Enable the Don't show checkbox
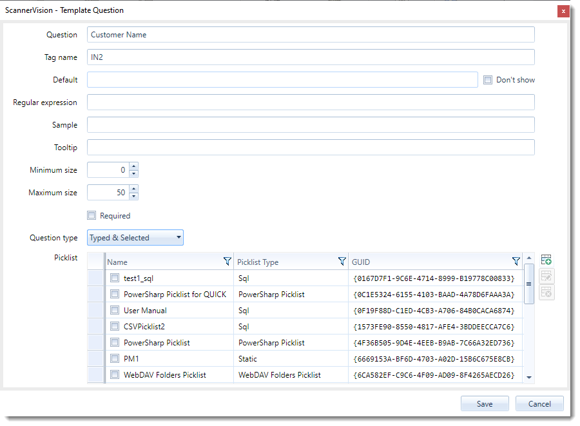The width and height of the screenshot is (580, 426). pyautogui.click(x=488, y=80)
